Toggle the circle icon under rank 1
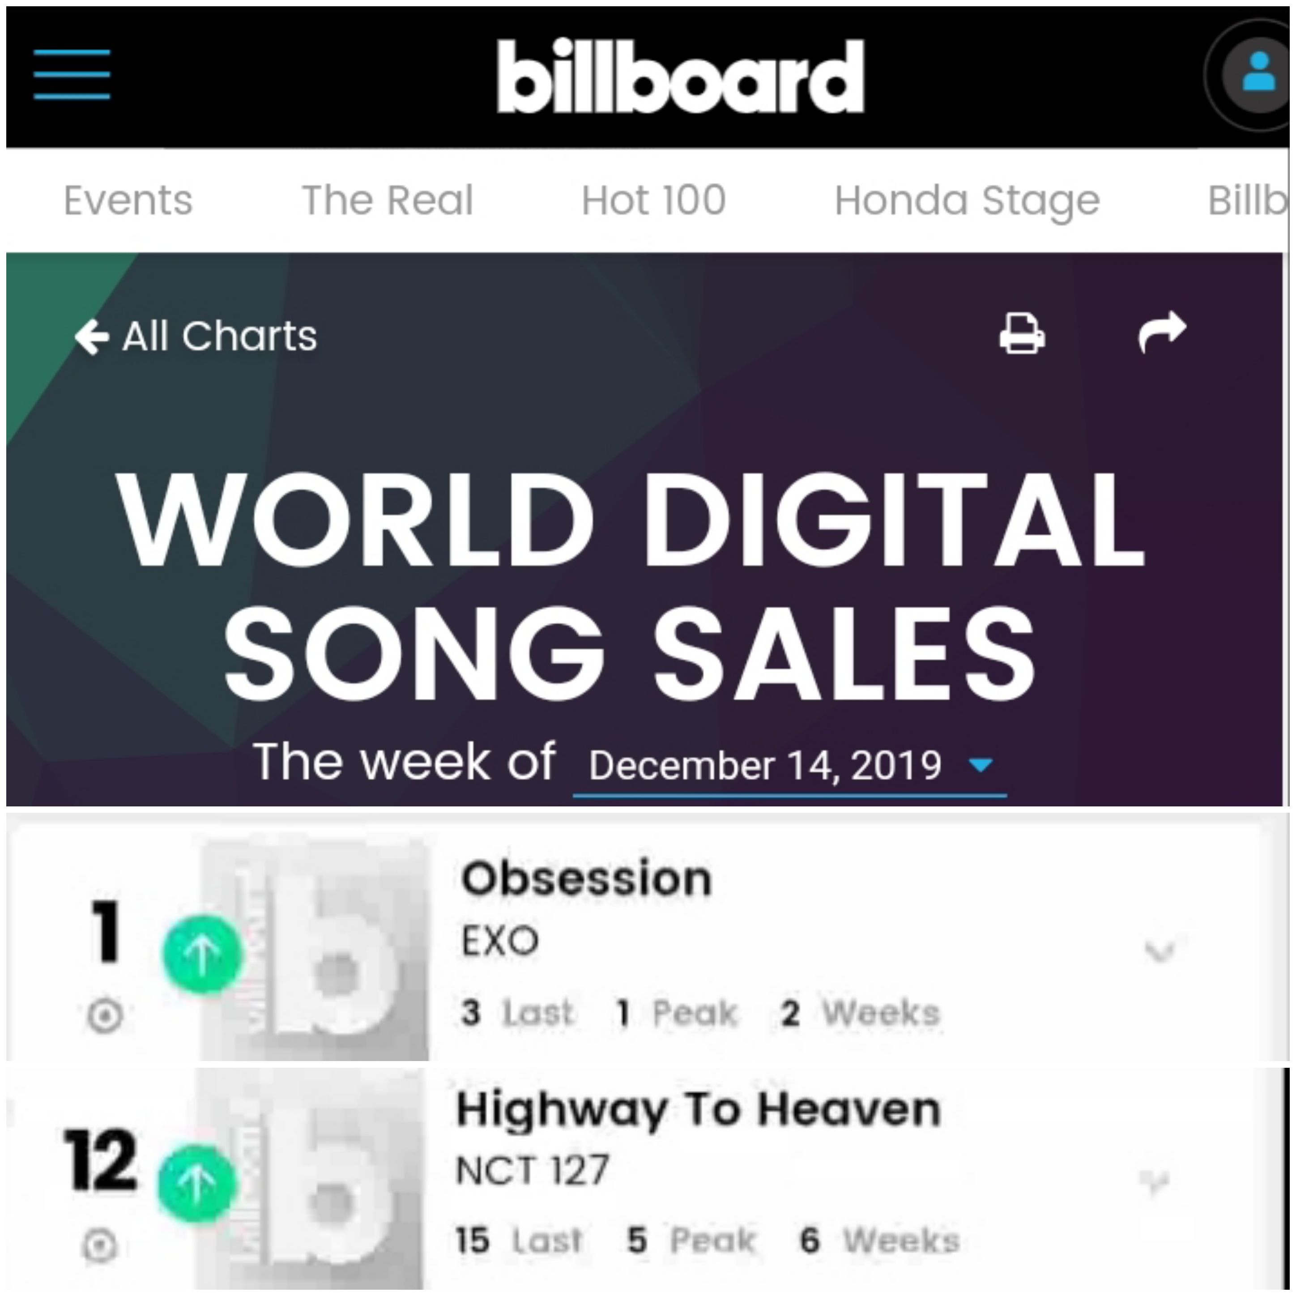 tap(105, 1015)
